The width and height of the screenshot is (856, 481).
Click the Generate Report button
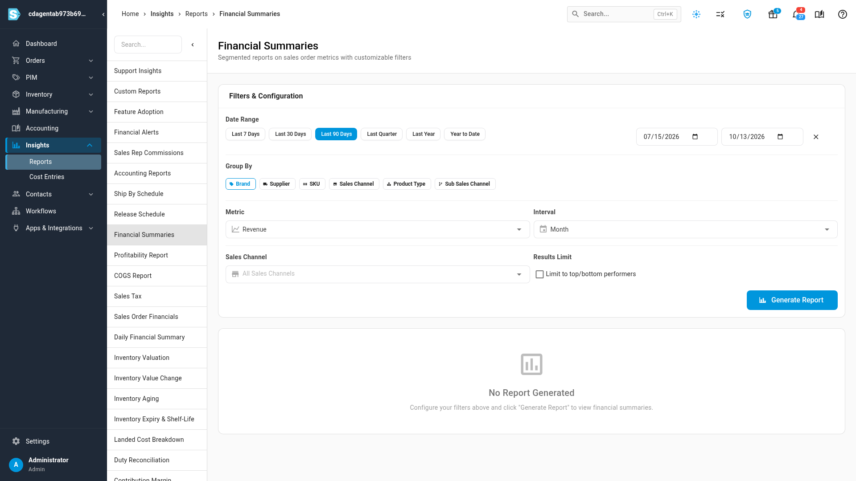coord(792,300)
